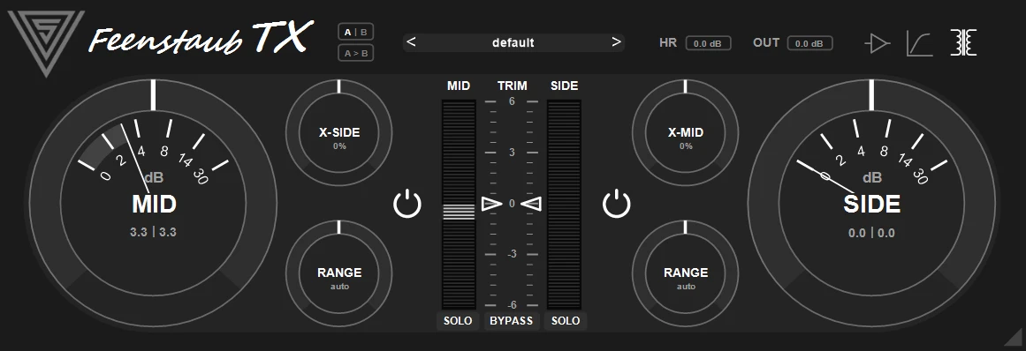Go to previous preset with left arrow
This screenshot has width=1026, height=351.
pos(411,42)
